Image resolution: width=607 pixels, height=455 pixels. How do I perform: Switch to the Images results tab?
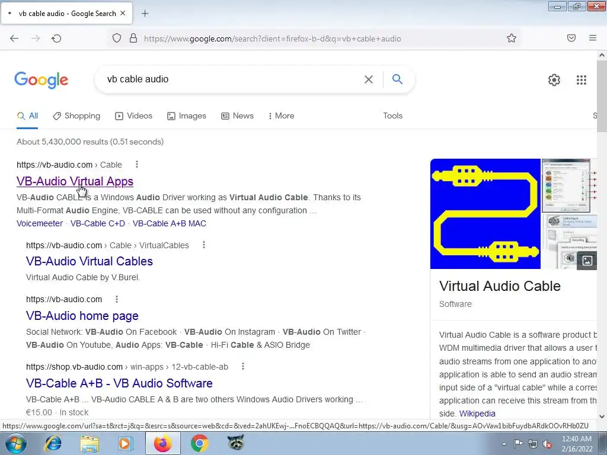coord(187,116)
